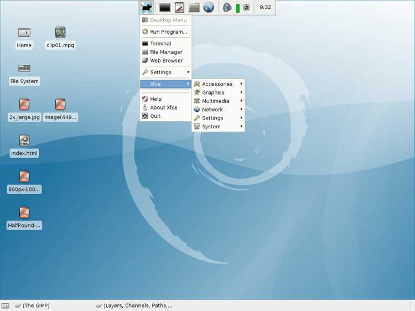Select the HalfPound-... JPG desktop icon
Image resolution: width=415 pixels, height=311 pixels.
24,219
